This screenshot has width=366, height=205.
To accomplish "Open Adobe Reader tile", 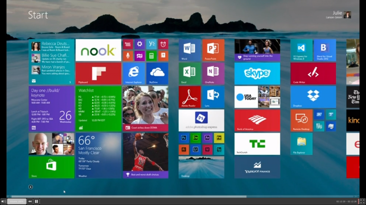I will pos(190,97).
